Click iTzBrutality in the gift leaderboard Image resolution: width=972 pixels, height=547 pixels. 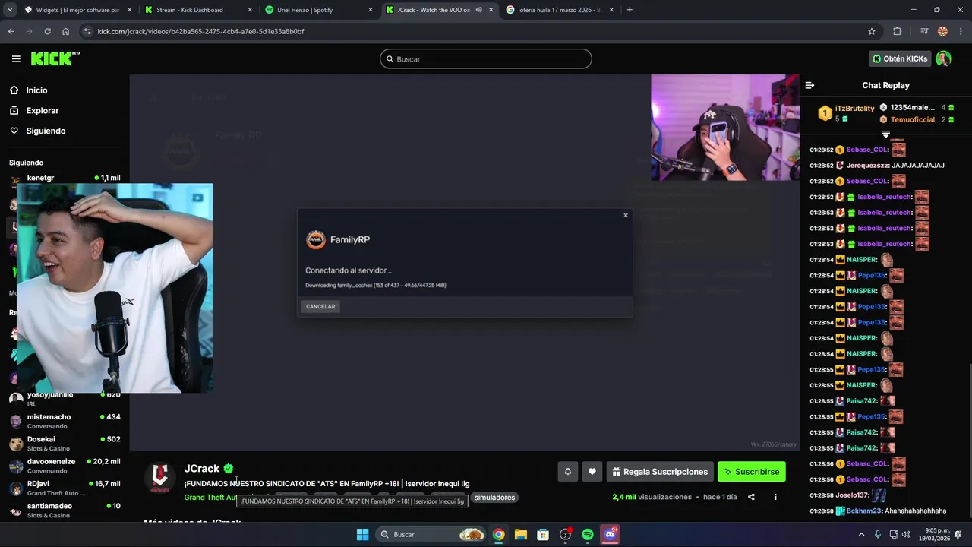coord(854,109)
